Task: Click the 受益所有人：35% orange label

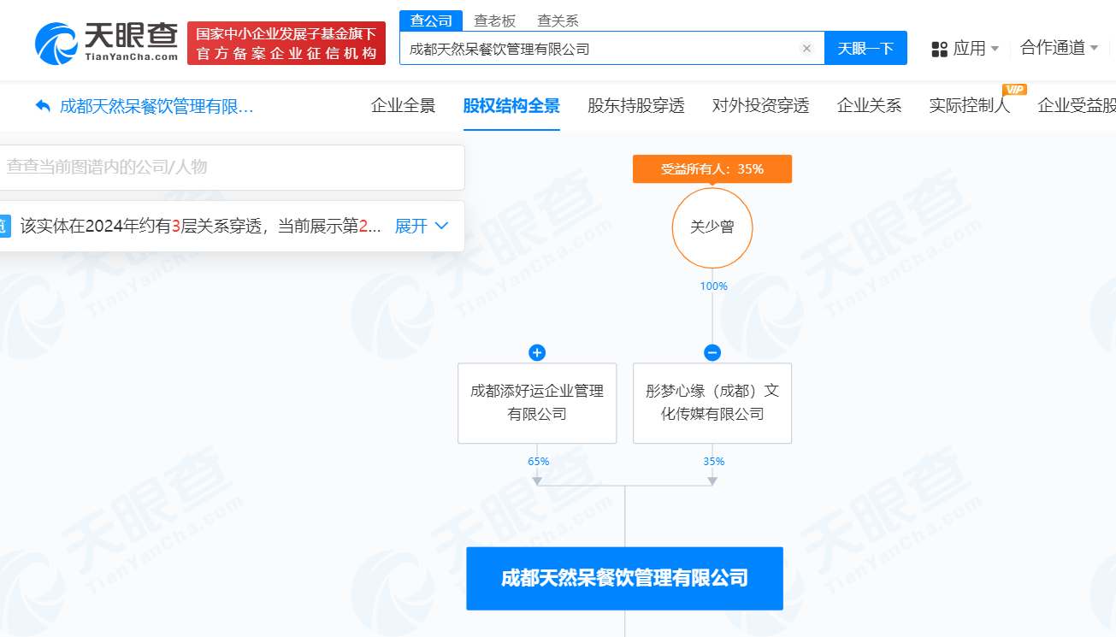Action: point(712,169)
